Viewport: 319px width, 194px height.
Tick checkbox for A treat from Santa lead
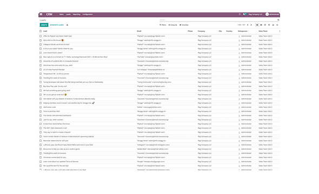pos(41,124)
